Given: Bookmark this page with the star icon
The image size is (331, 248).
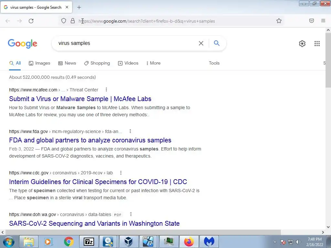Looking at the screenshot, I should tap(279, 21).
